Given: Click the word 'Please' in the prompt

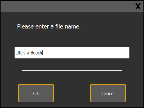Looking at the screenshot, I should pyautogui.click(x=25, y=27).
